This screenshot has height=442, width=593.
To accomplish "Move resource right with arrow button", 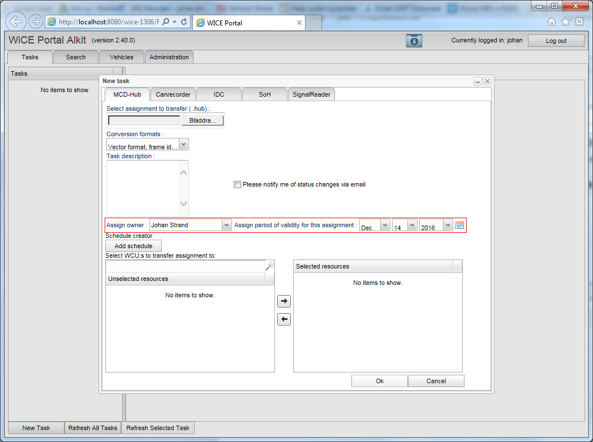I will (x=284, y=301).
